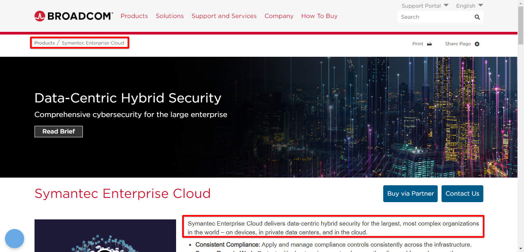524x252 pixels.
Task: Select Support and Services in navigation
Action: point(224,16)
